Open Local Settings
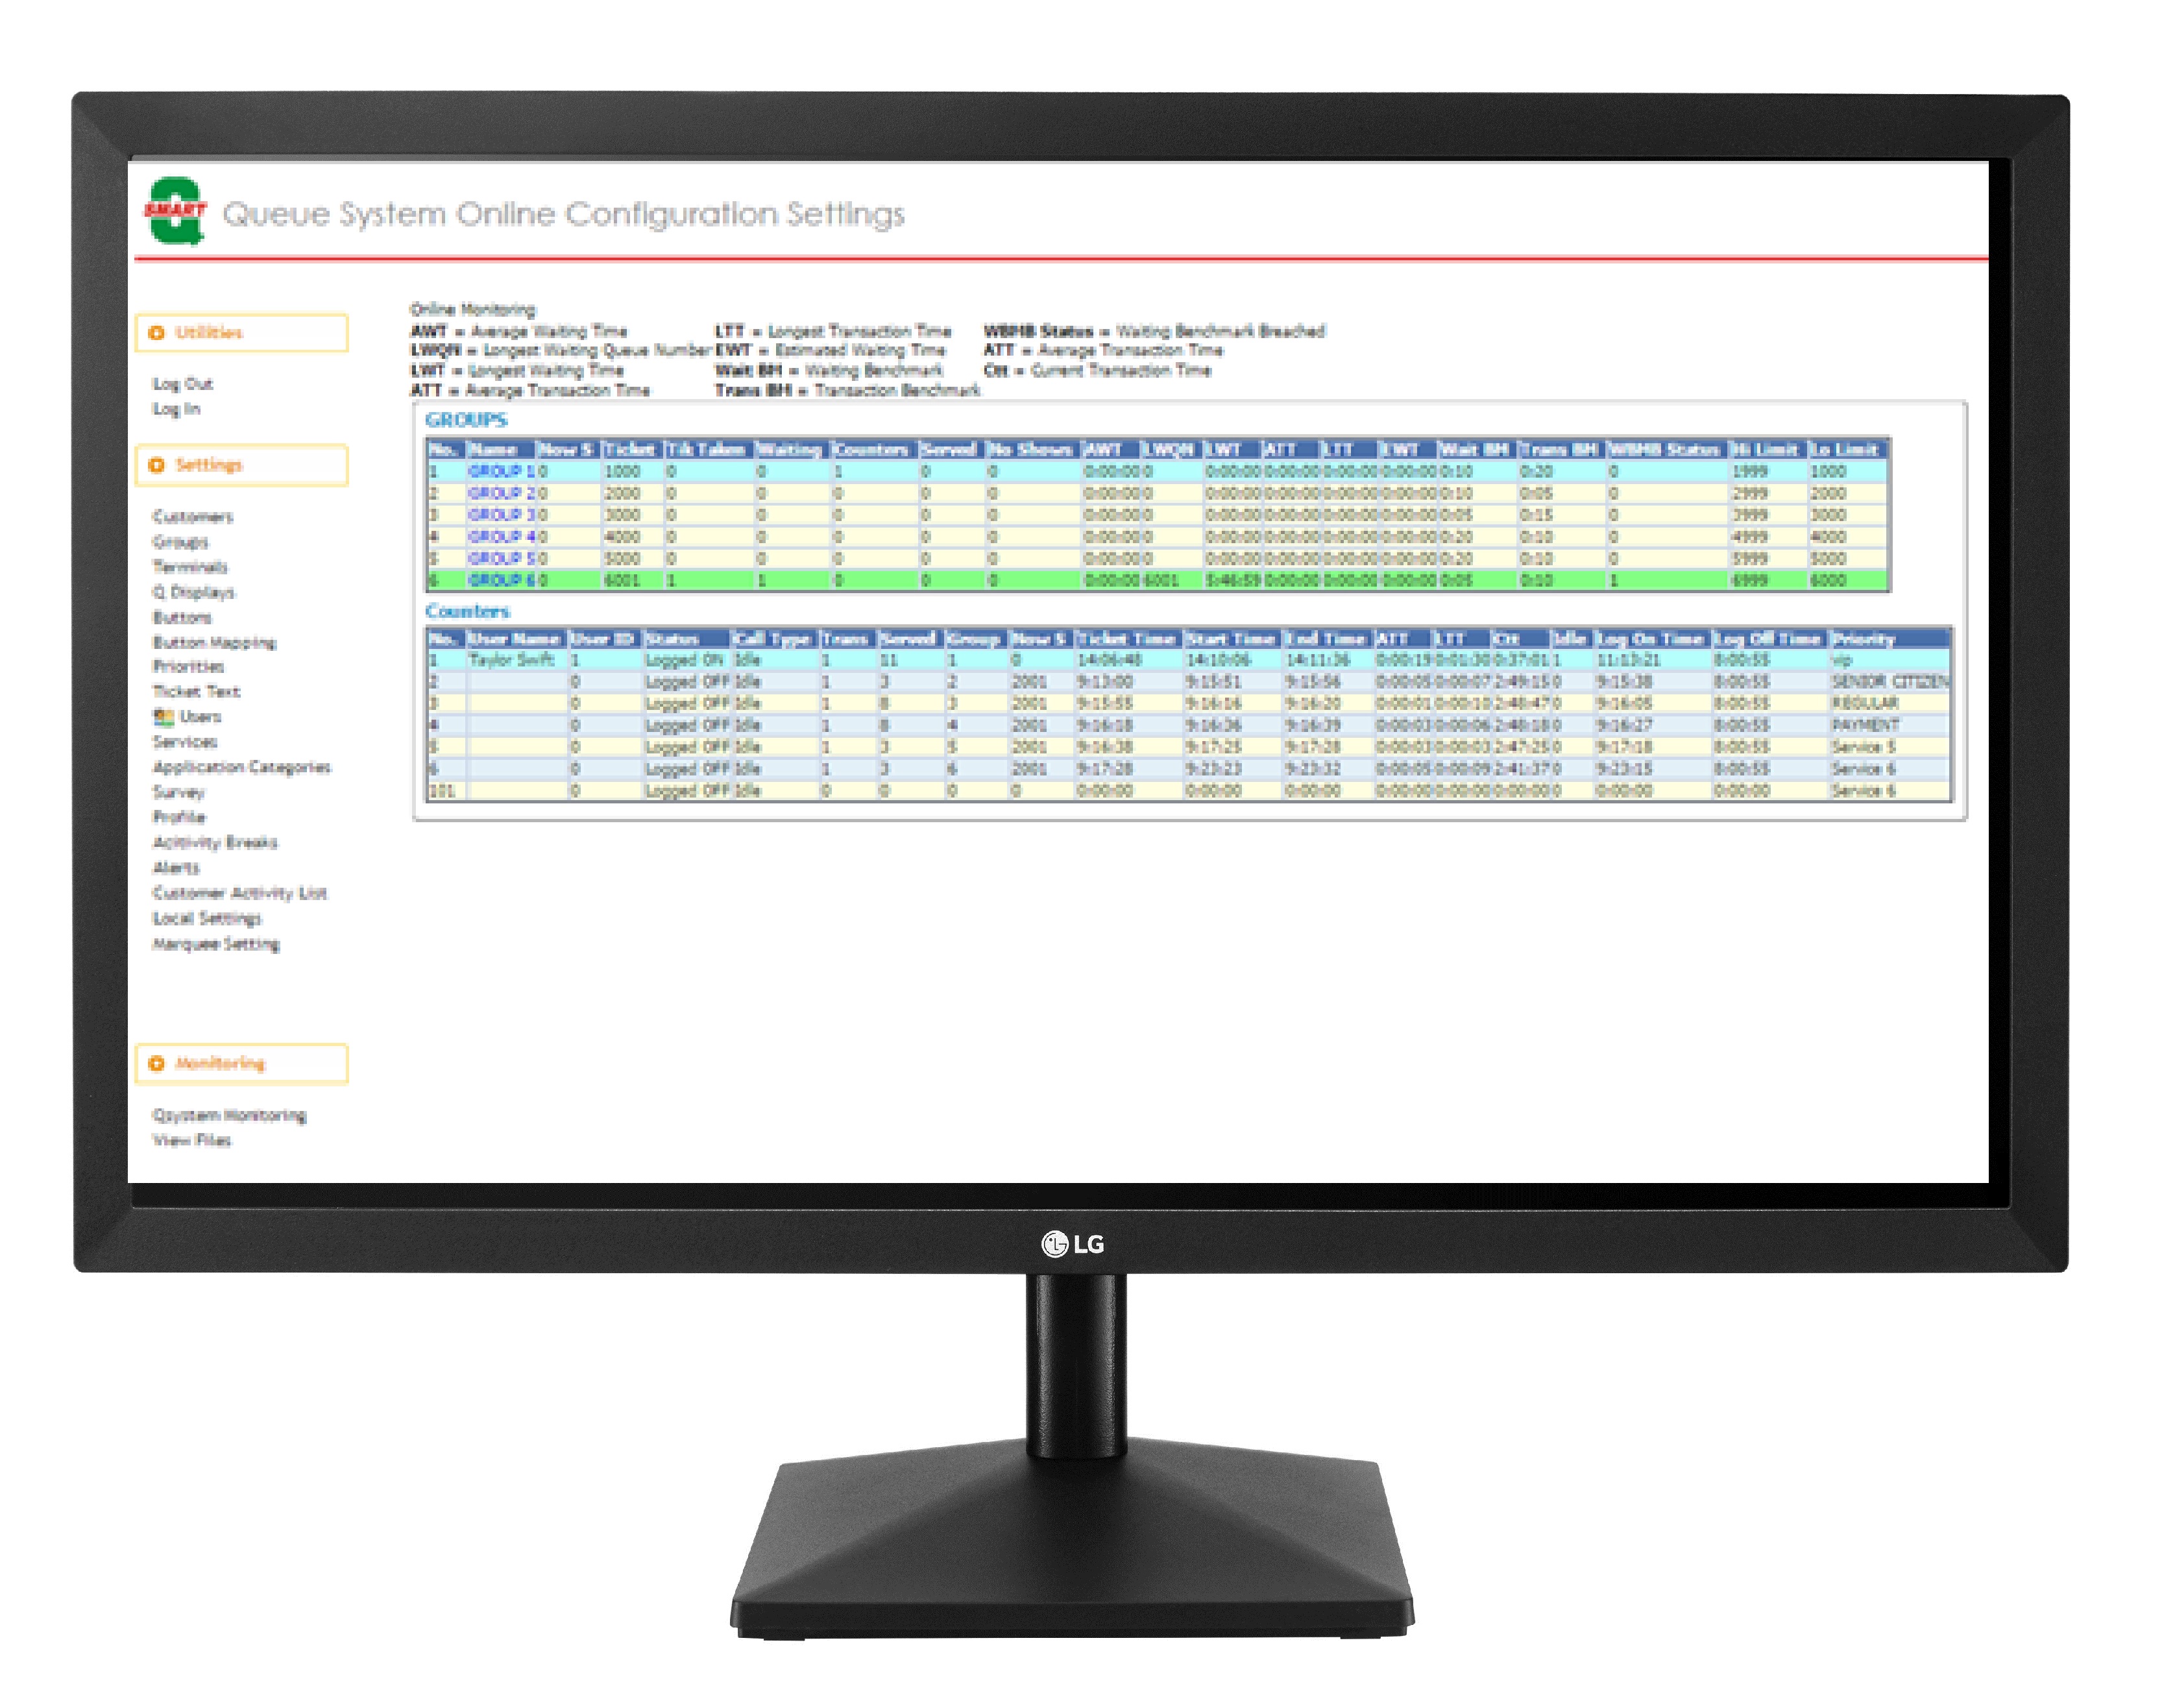Image resolution: width=2175 pixels, height=1708 pixels. tap(206, 918)
